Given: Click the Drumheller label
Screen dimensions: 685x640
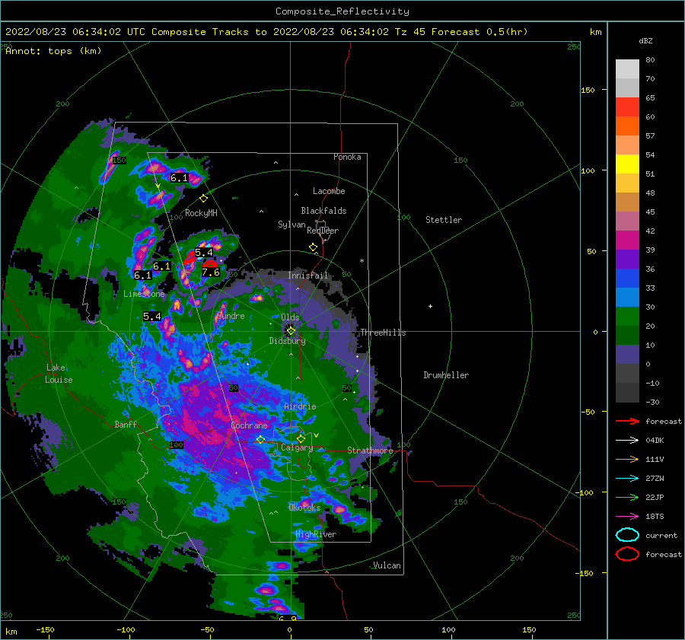Looking at the screenshot, I should point(446,375).
